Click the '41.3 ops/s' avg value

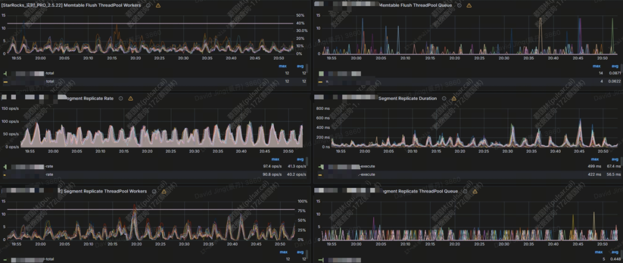click(x=298, y=167)
